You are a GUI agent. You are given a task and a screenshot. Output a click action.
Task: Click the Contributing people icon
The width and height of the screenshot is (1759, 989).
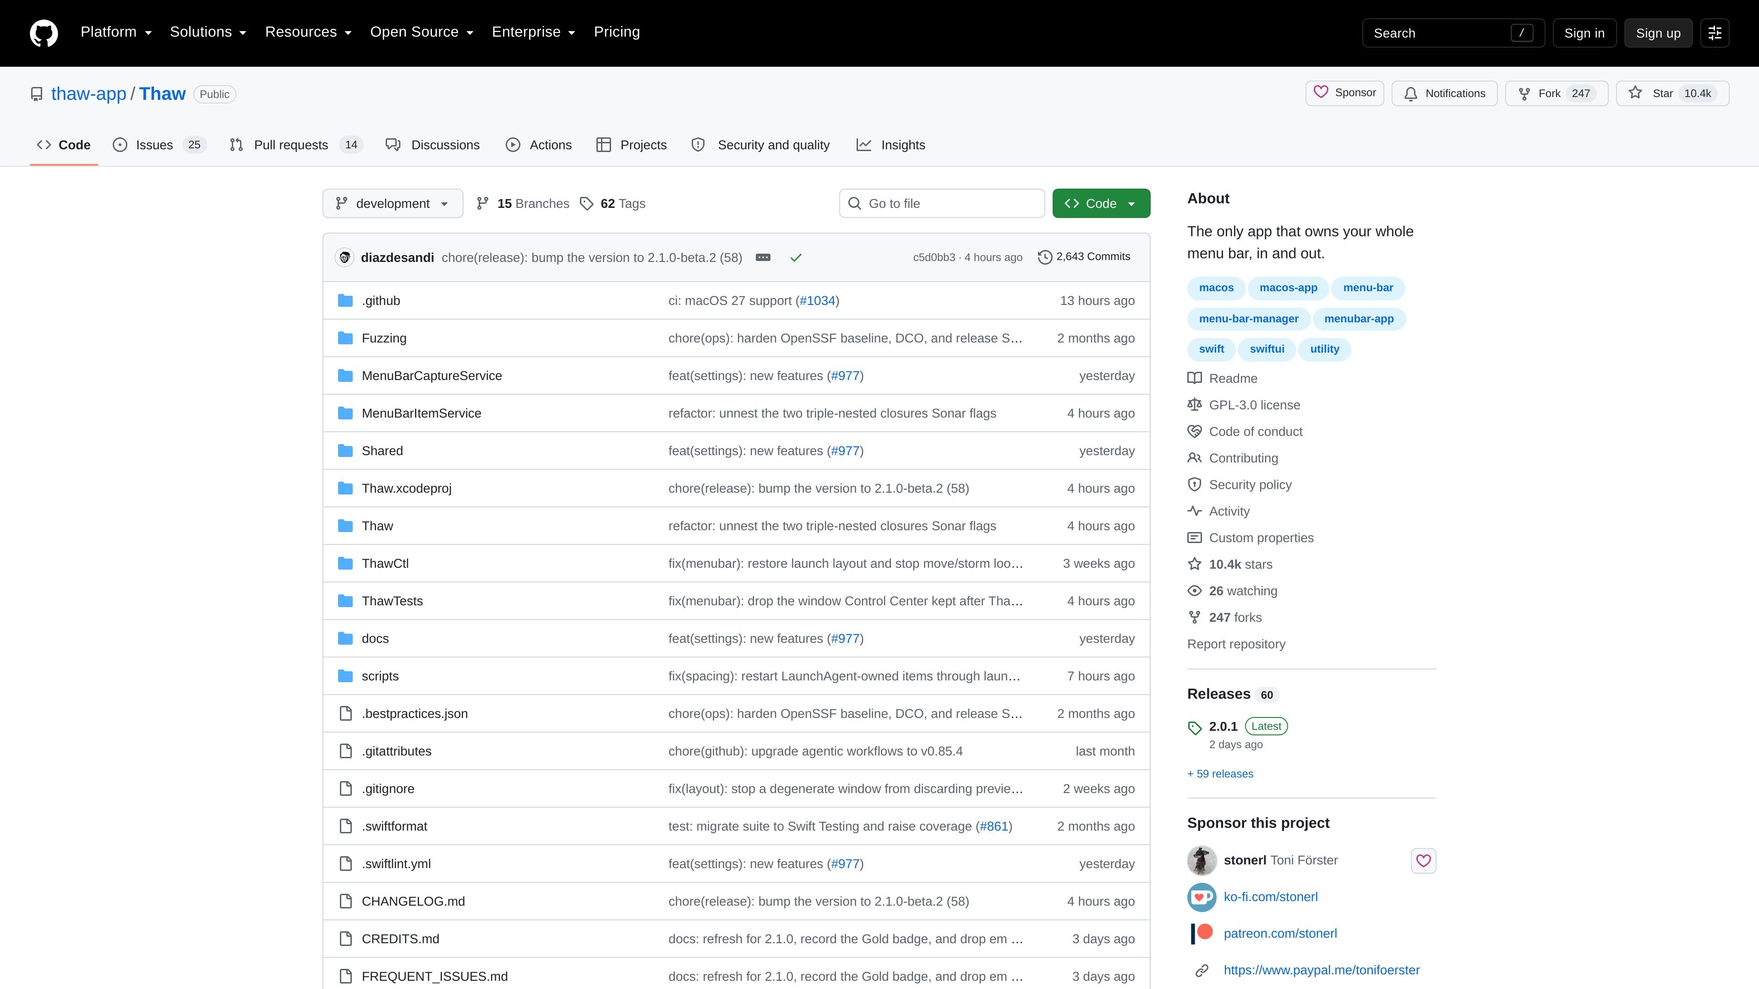point(1194,457)
